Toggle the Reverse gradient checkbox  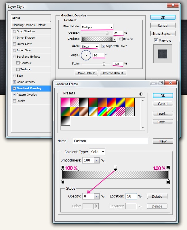(x=121, y=39)
